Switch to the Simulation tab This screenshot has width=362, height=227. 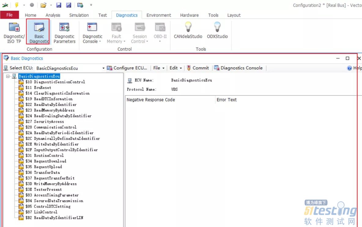[79, 15]
